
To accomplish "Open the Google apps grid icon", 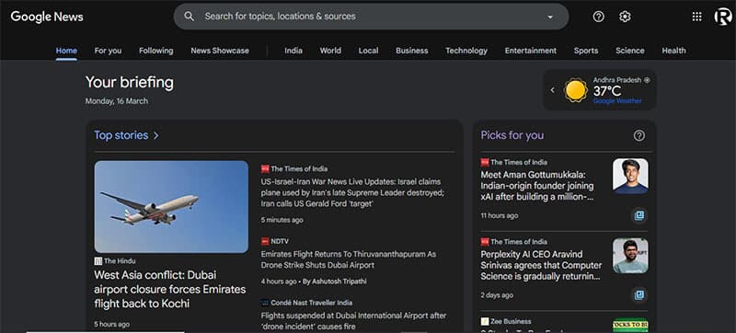I will [x=697, y=17].
